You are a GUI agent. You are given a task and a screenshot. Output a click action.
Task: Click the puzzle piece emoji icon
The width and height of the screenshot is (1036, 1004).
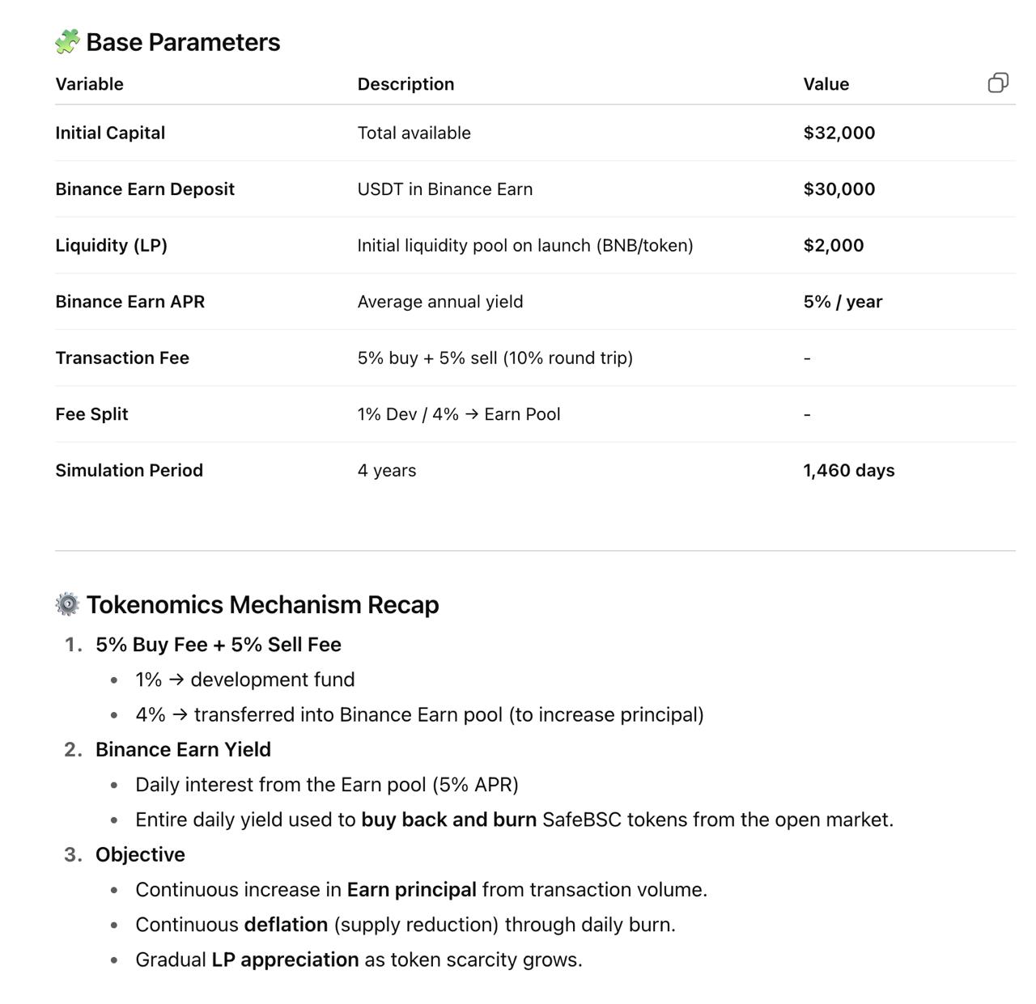67,41
